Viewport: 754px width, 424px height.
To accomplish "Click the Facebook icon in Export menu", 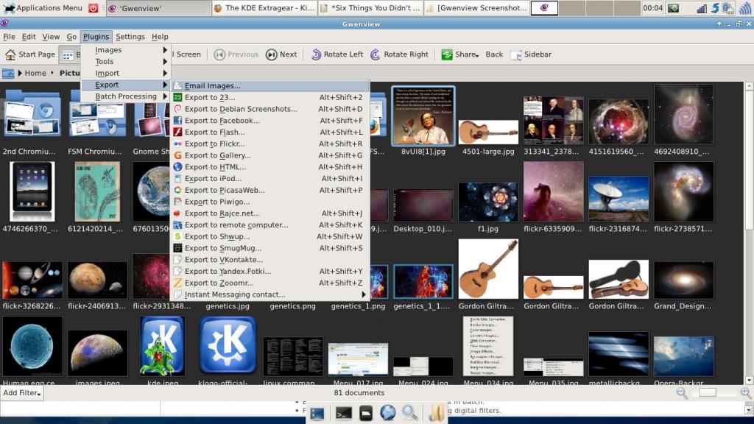I will click(177, 121).
